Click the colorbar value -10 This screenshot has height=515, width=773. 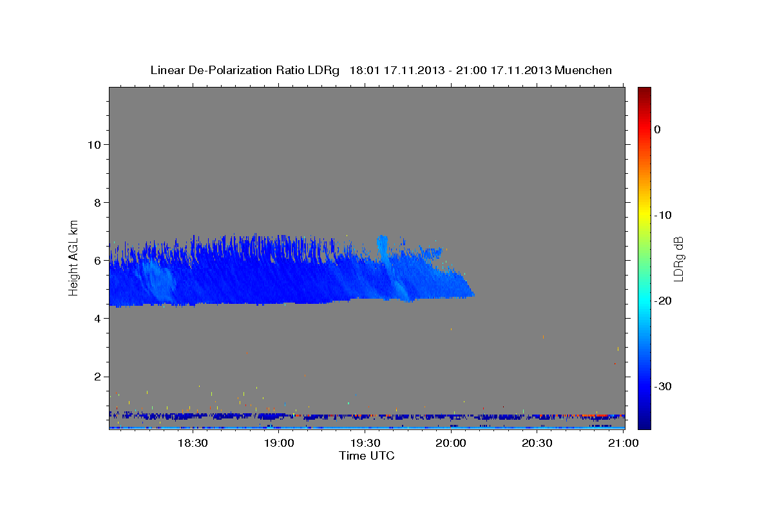(x=662, y=215)
